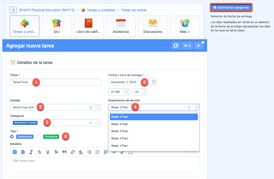Click the Administrar categorías button
Viewport: 274px width, 179px height.
click(231, 7)
